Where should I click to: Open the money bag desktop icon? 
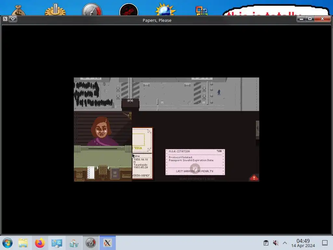click(19, 10)
